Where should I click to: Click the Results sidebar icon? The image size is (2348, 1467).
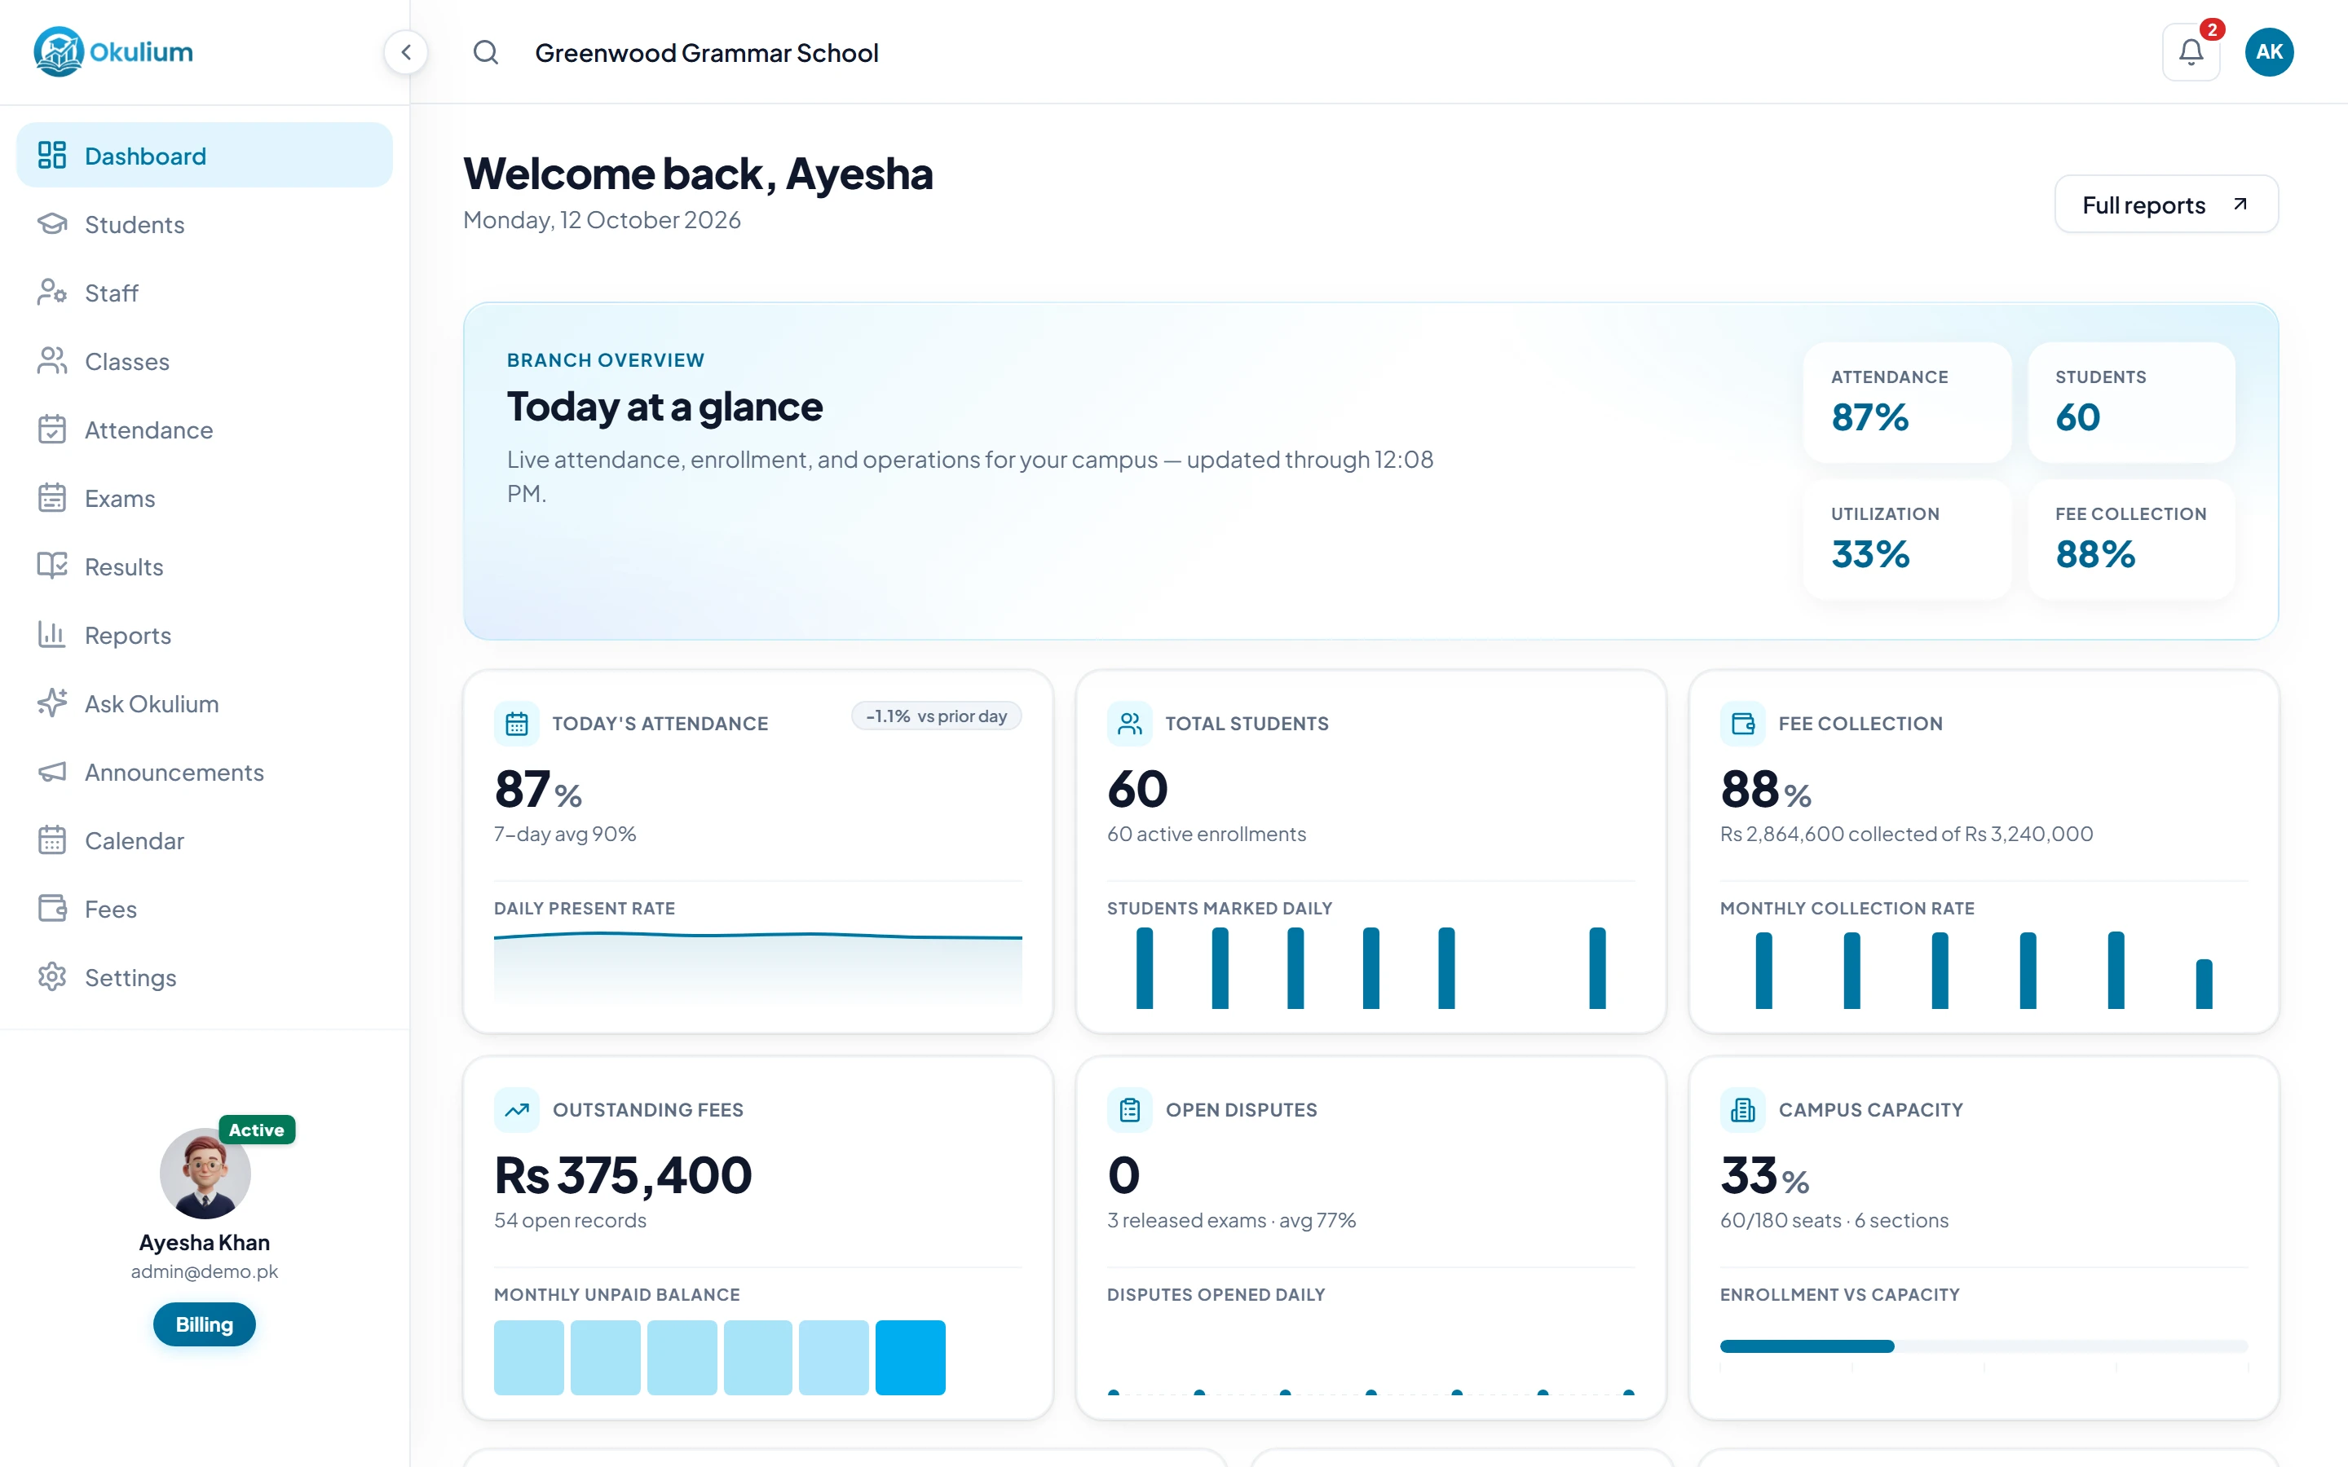pos(52,566)
